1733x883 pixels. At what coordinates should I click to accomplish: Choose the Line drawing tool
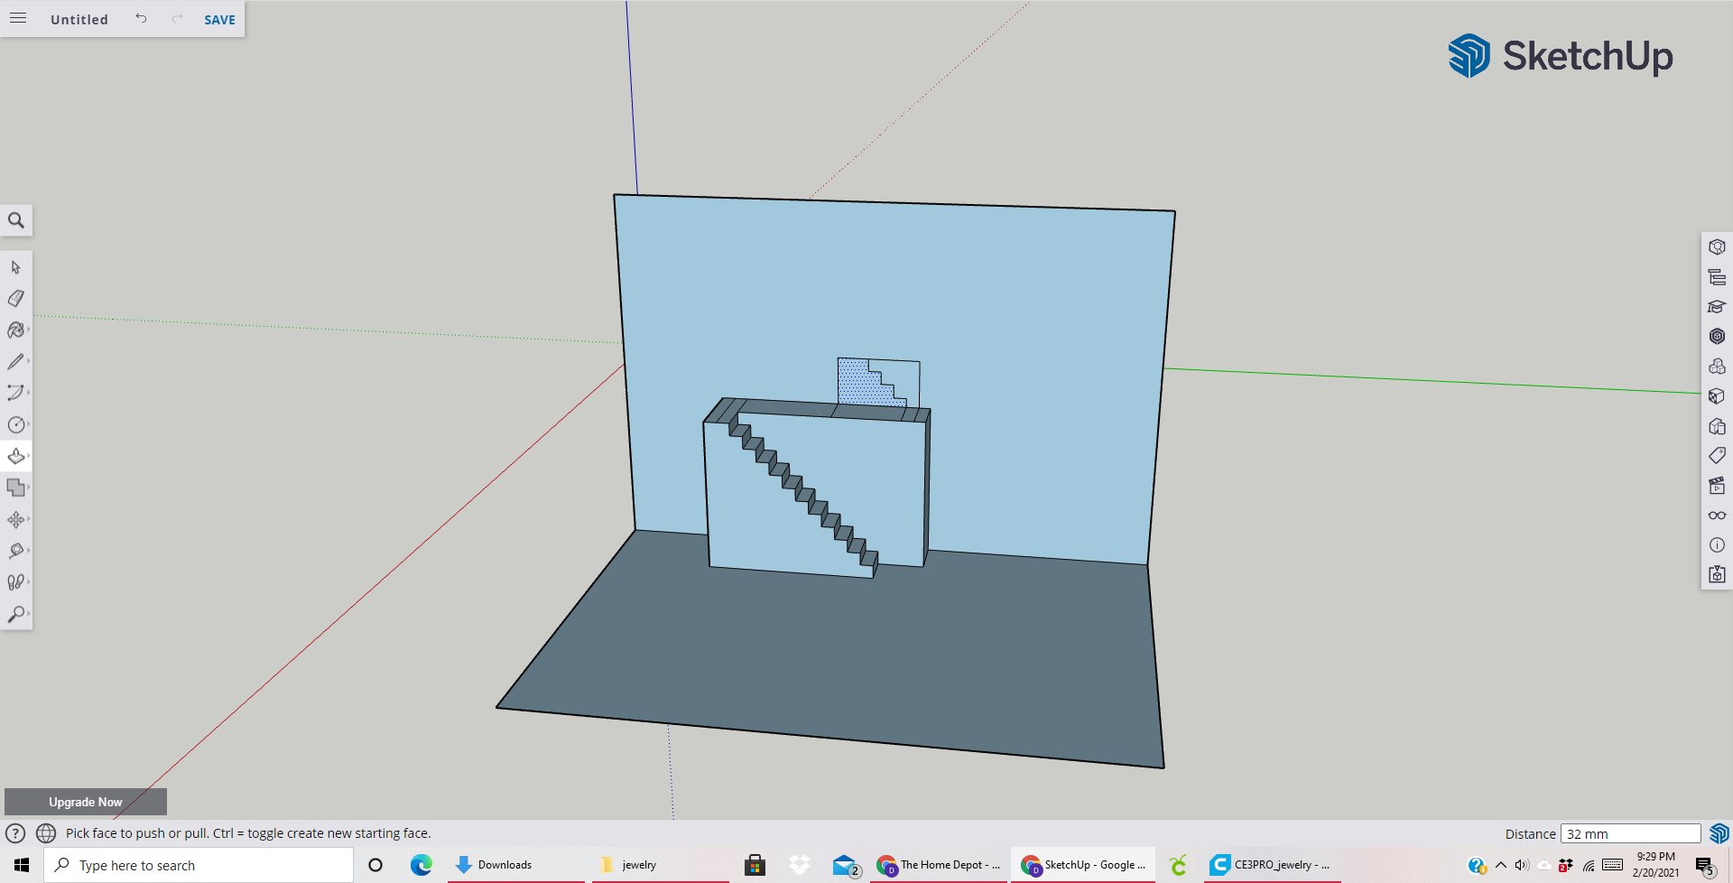click(16, 361)
